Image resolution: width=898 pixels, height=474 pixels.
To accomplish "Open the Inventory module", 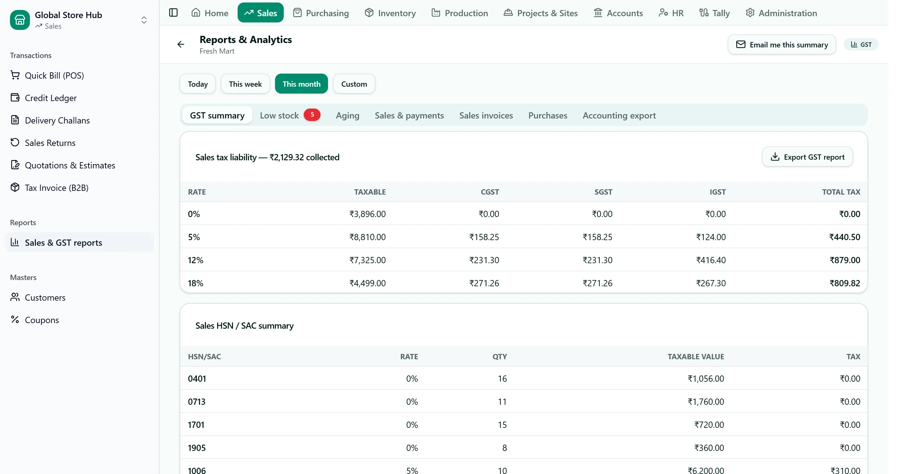I will pos(390,13).
